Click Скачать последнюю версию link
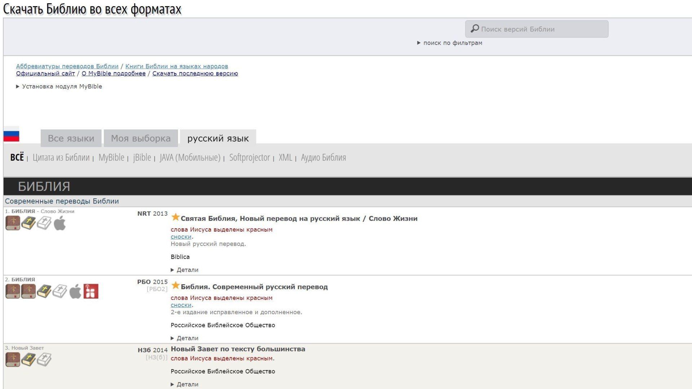 [195, 73]
